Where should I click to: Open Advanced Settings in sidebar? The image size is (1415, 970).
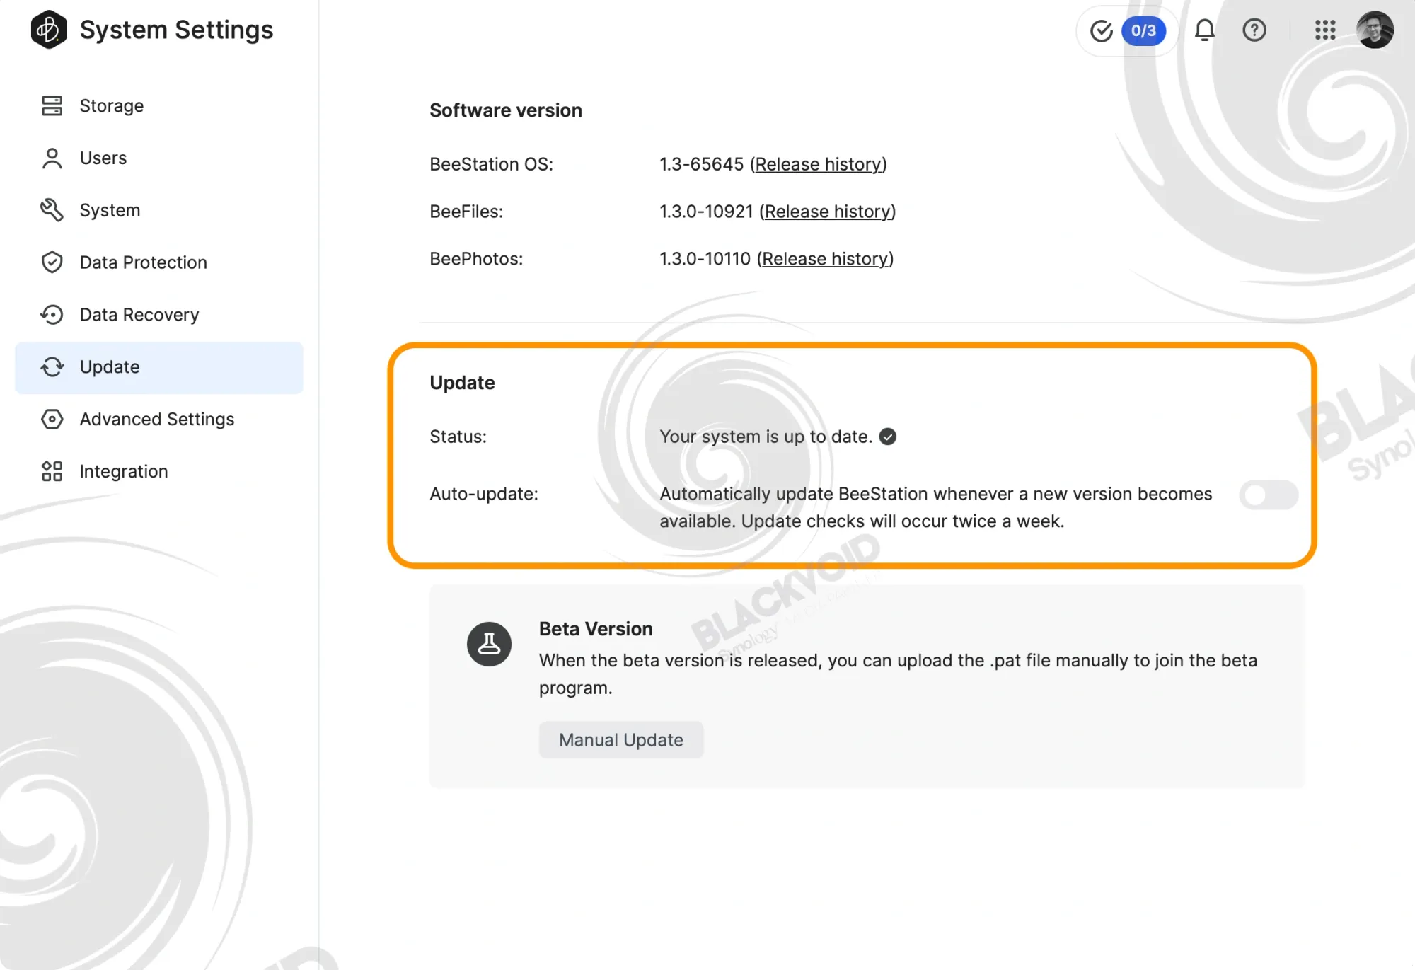pos(159,419)
